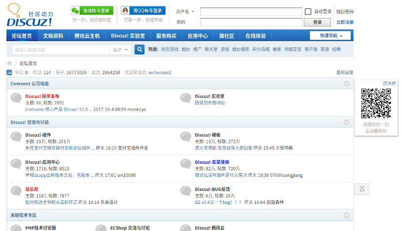Click the Discuz!-安装使用 forum bubble icon
The image size is (401, 231).
point(185,164)
